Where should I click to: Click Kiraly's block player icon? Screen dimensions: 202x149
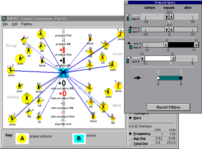point(42,60)
